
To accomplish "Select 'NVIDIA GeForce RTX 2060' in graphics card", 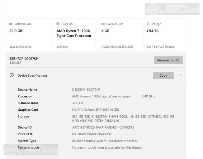I will click(117, 47).
